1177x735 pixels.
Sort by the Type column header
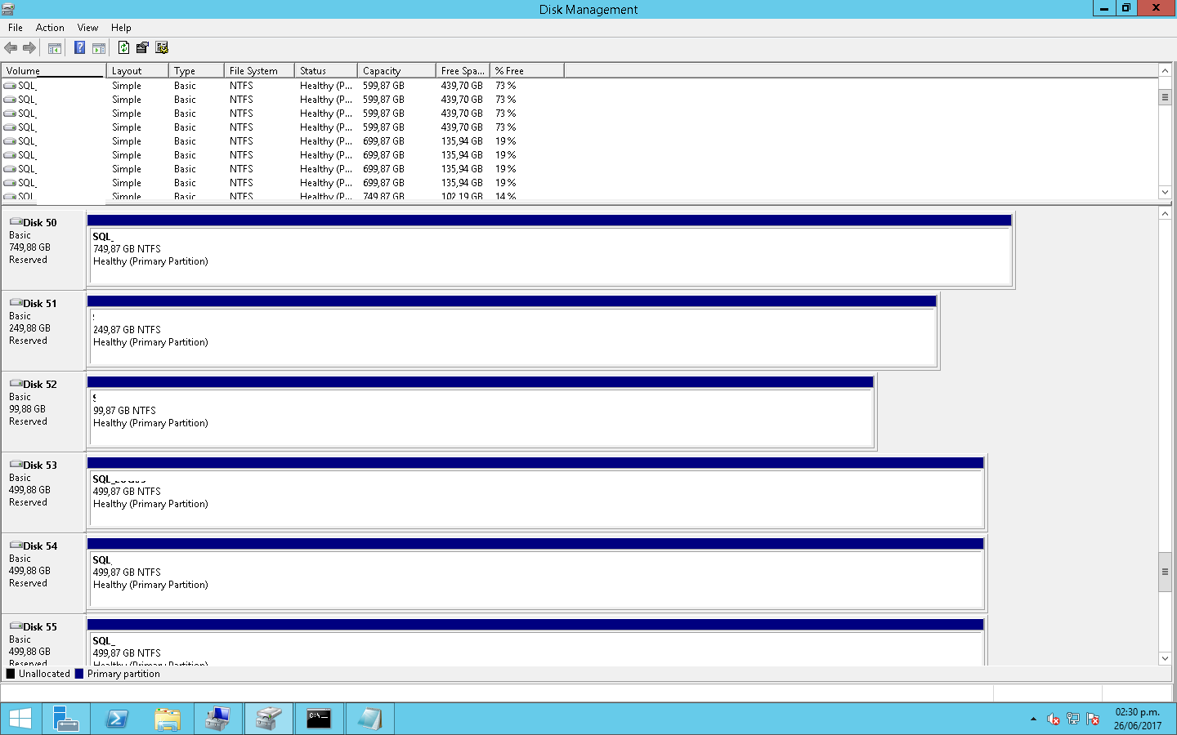point(196,71)
